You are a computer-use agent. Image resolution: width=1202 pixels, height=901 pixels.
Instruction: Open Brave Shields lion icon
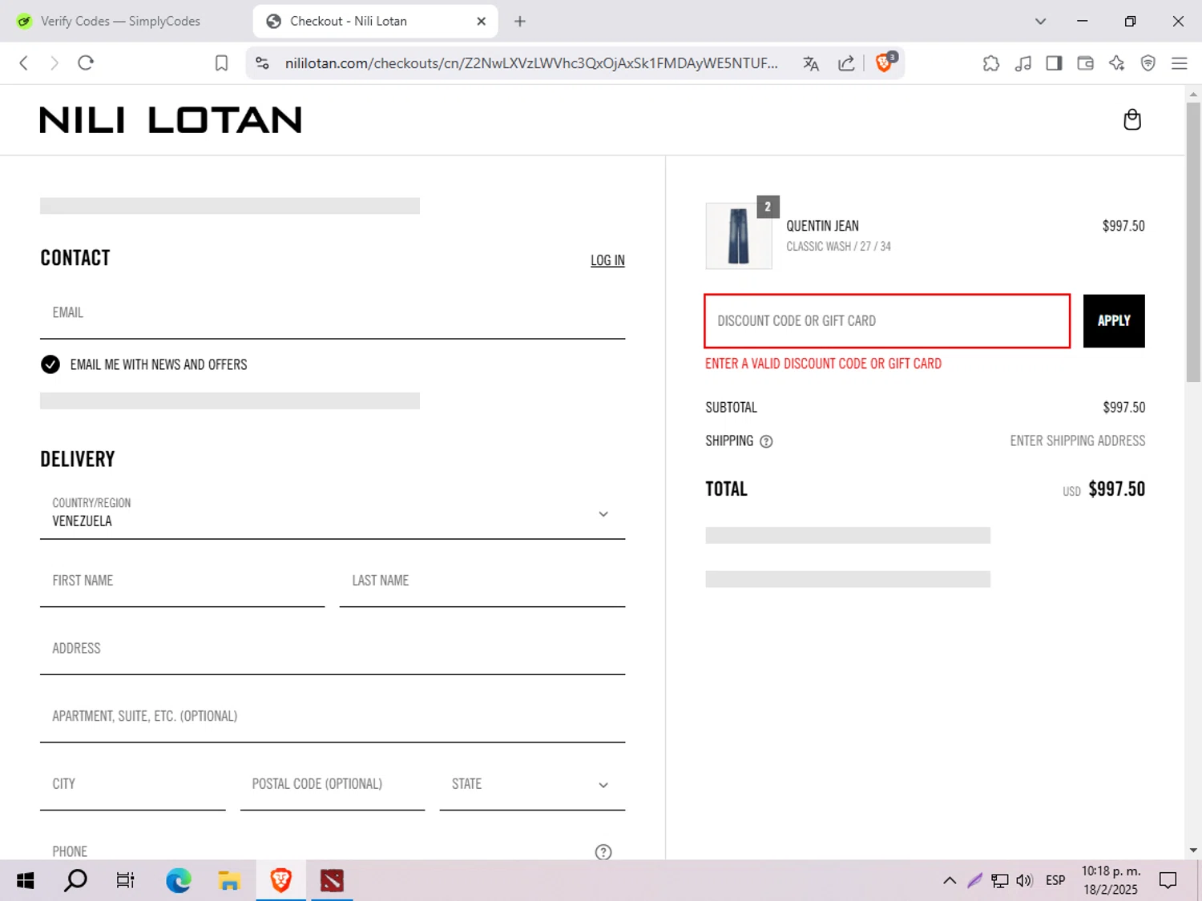tap(885, 62)
